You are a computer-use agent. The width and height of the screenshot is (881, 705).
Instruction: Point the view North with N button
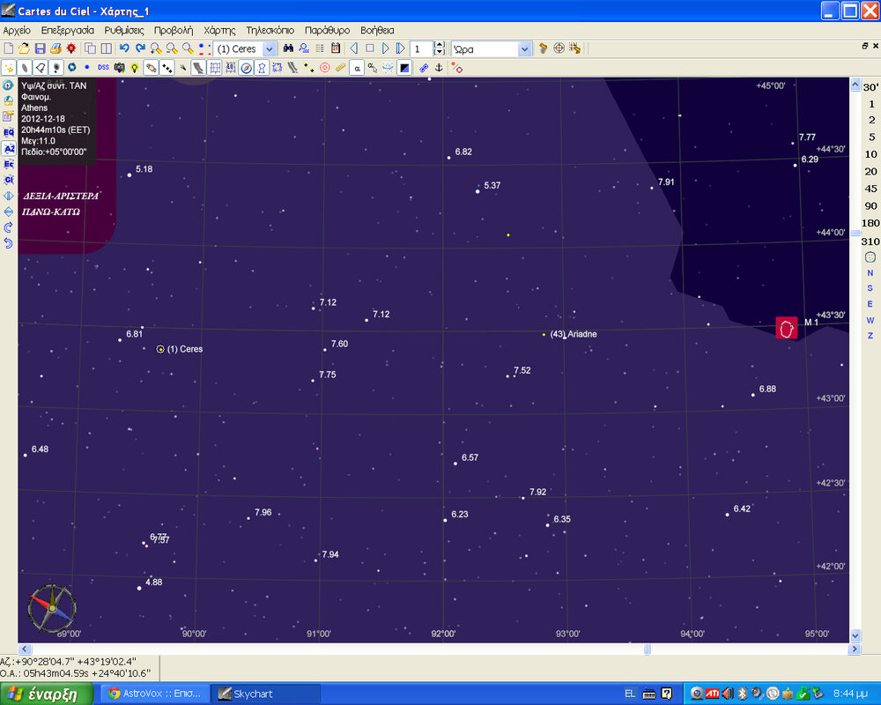pos(870,272)
